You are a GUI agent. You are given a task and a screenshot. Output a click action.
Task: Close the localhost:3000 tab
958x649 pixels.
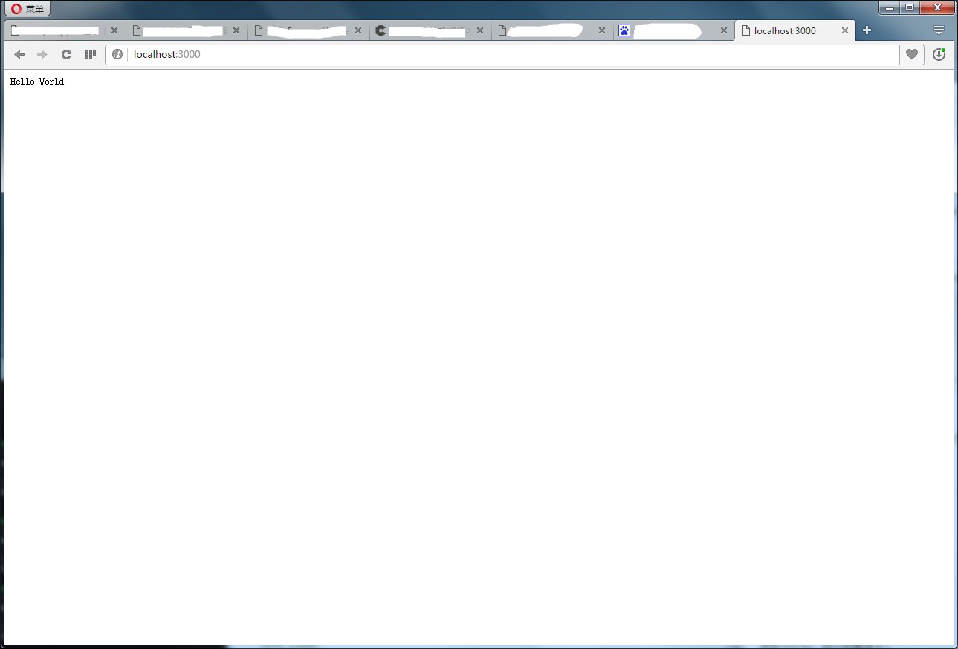pos(845,30)
